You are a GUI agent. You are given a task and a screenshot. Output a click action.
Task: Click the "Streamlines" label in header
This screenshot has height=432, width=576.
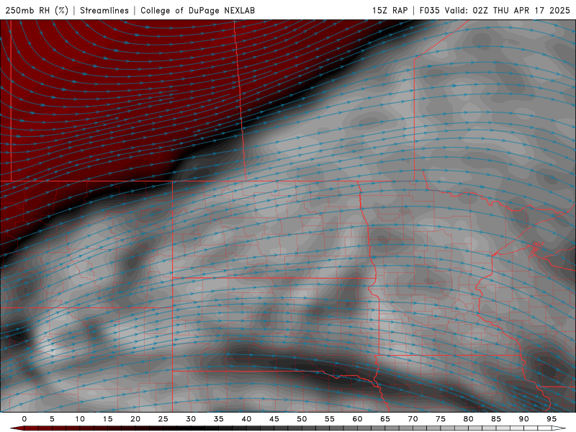tap(104, 10)
